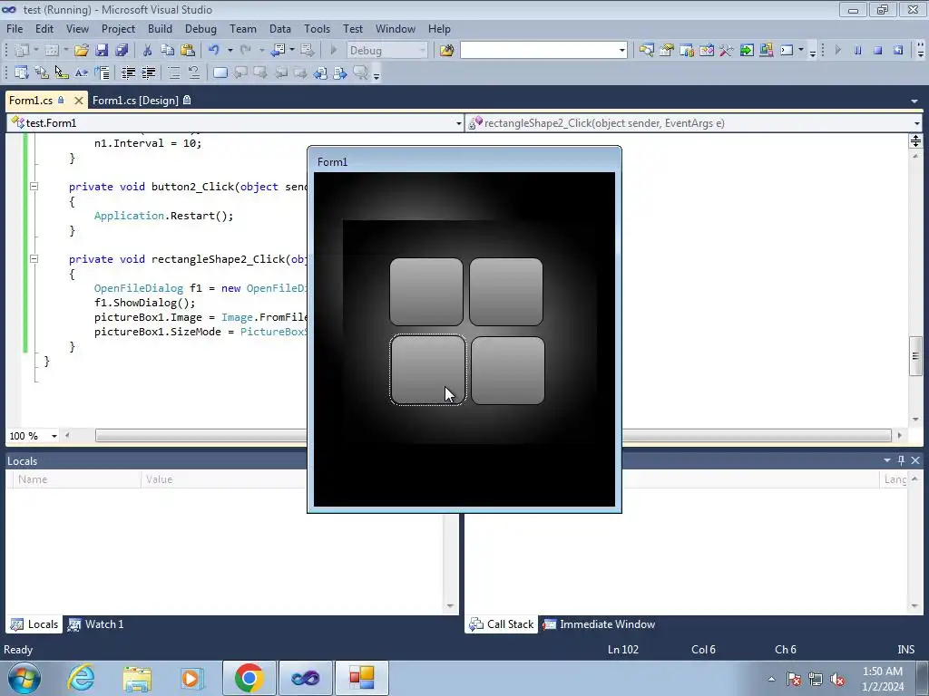Click the Save All toolbar icon
Screen dimensions: 929x696
(x=122, y=51)
